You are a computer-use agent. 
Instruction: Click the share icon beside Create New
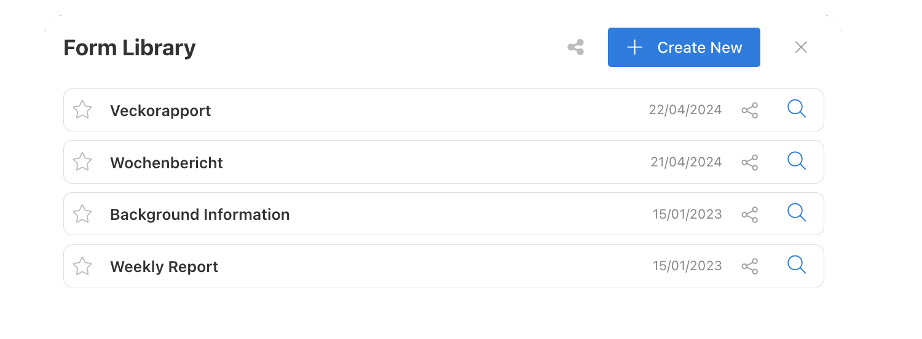[x=575, y=47]
